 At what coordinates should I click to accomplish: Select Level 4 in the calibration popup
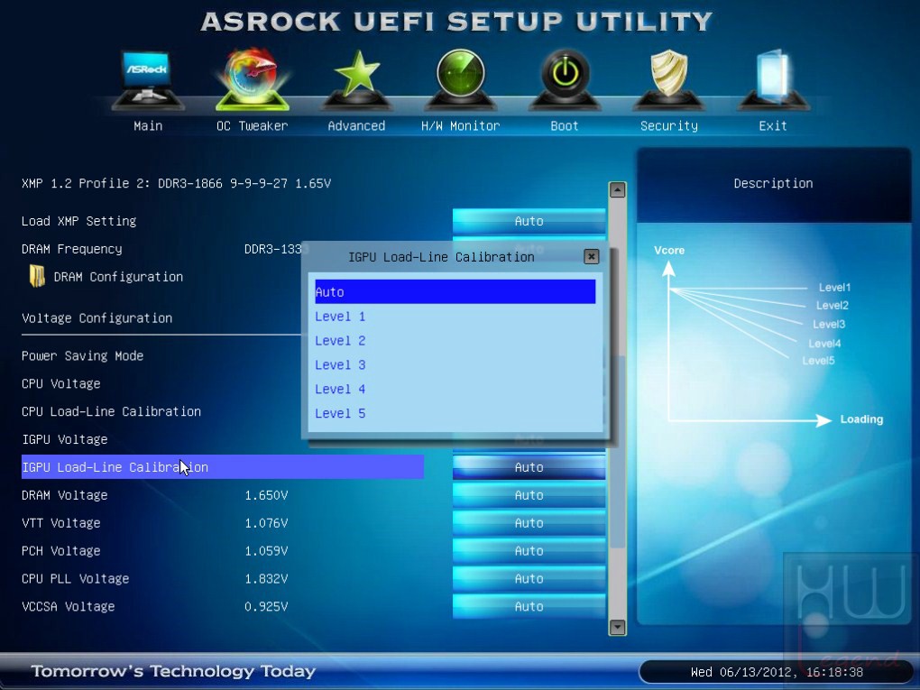click(455, 389)
